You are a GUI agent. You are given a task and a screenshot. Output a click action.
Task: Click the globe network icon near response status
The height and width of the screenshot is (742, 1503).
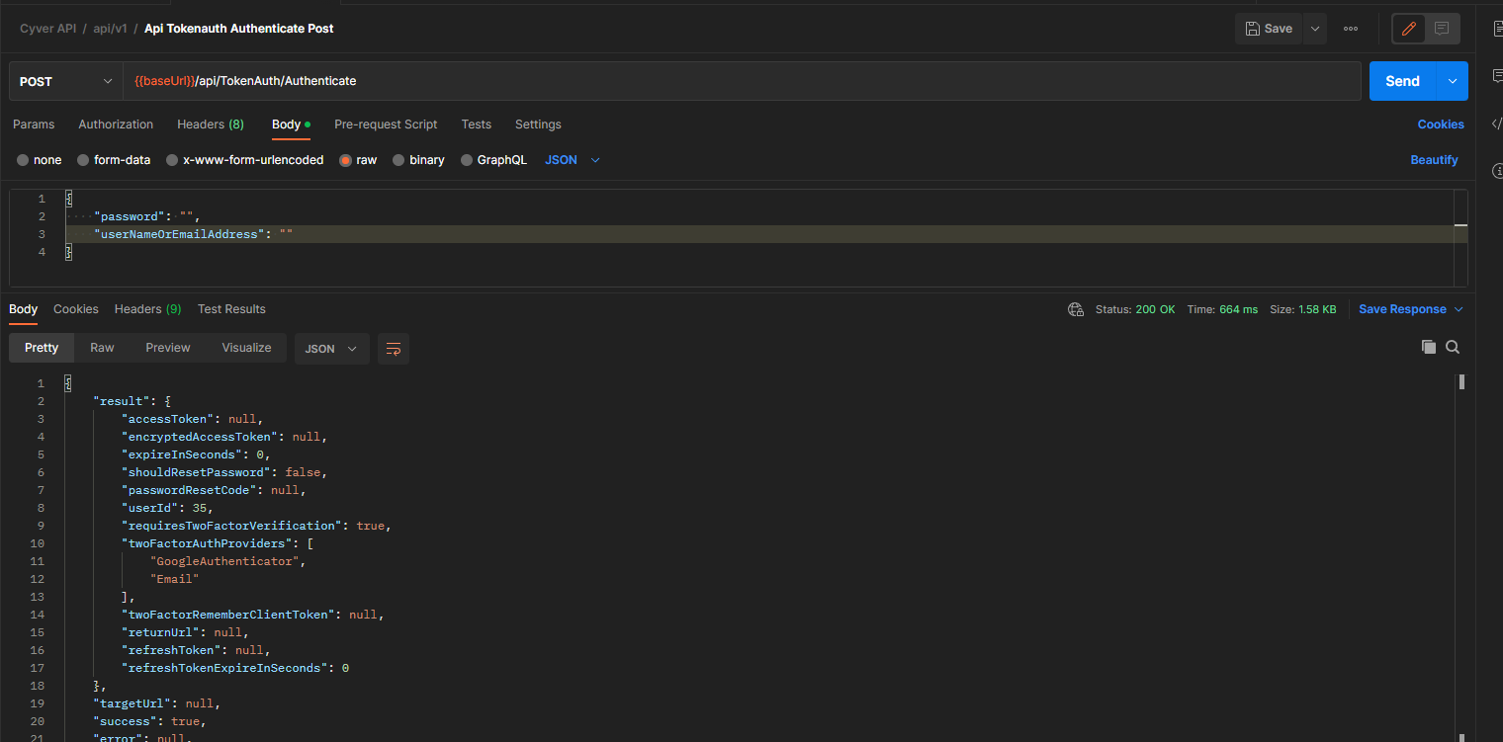1075,308
